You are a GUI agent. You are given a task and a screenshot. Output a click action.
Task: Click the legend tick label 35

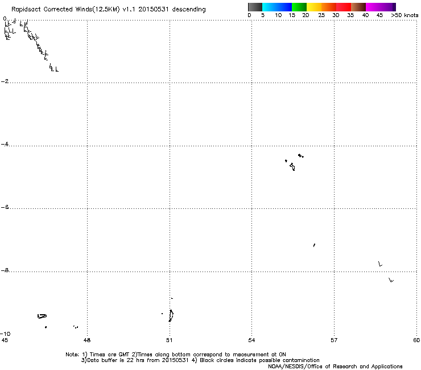[350, 15]
